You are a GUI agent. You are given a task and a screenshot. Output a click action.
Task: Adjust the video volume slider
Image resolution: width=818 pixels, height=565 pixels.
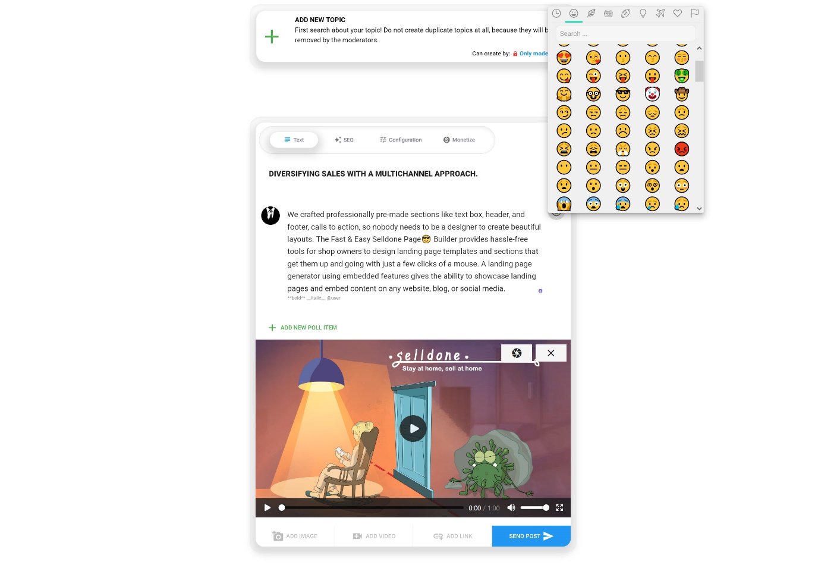(x=534, y=508)
